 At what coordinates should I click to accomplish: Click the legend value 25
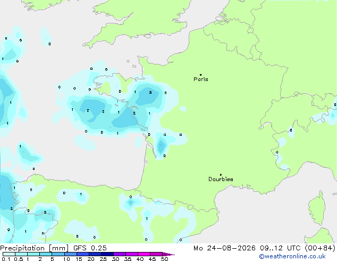[103, 259]
